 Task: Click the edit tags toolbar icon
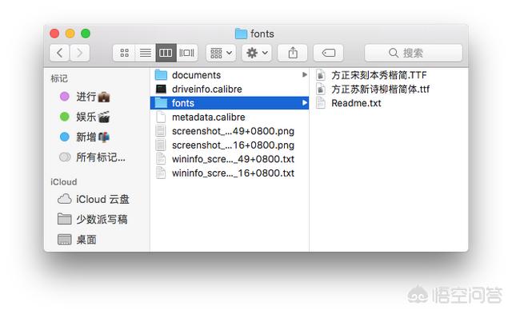[x=328, y=53]
